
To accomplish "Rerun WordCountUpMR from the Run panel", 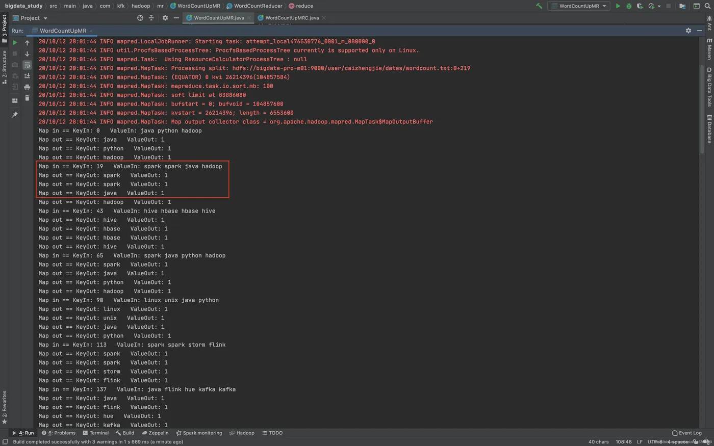I will pos(15,43).
